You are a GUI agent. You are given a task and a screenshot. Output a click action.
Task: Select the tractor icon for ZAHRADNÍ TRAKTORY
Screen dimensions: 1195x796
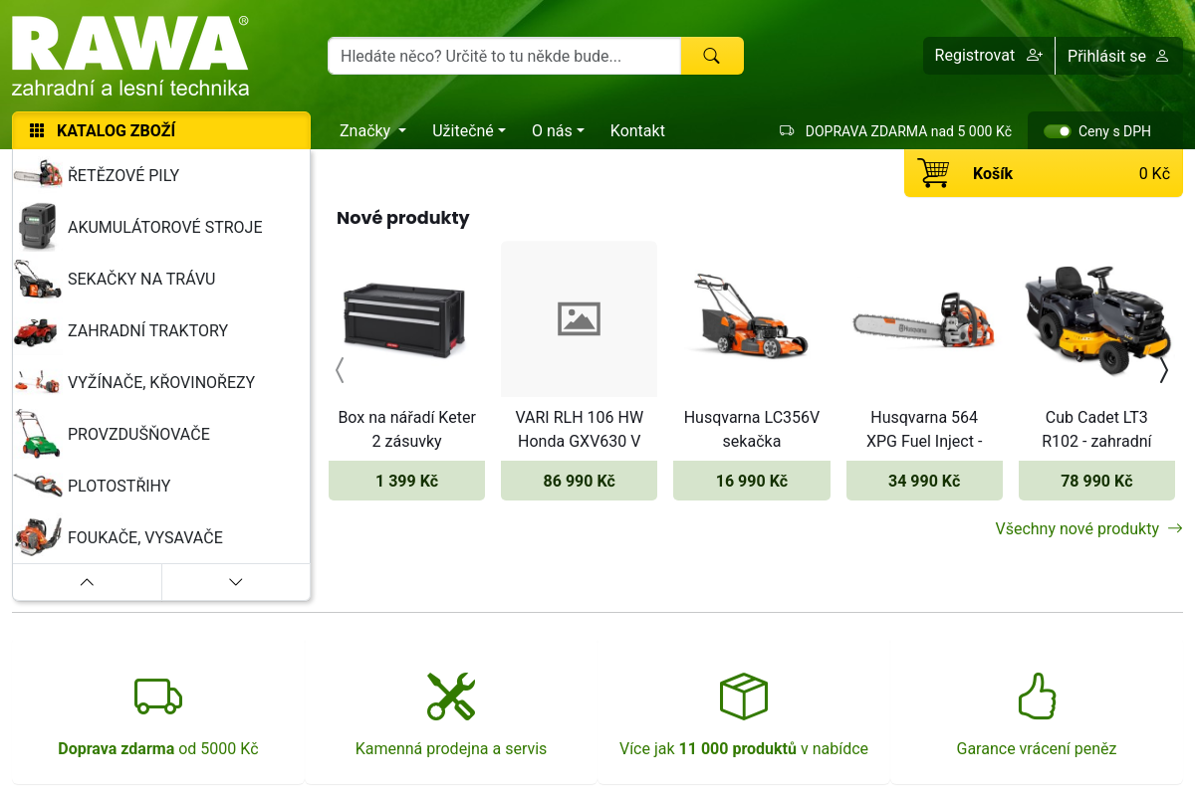point(38,330)
